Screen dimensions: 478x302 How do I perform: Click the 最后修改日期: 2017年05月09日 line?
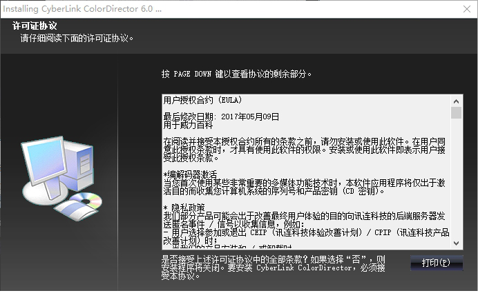(x=221, y=117)
